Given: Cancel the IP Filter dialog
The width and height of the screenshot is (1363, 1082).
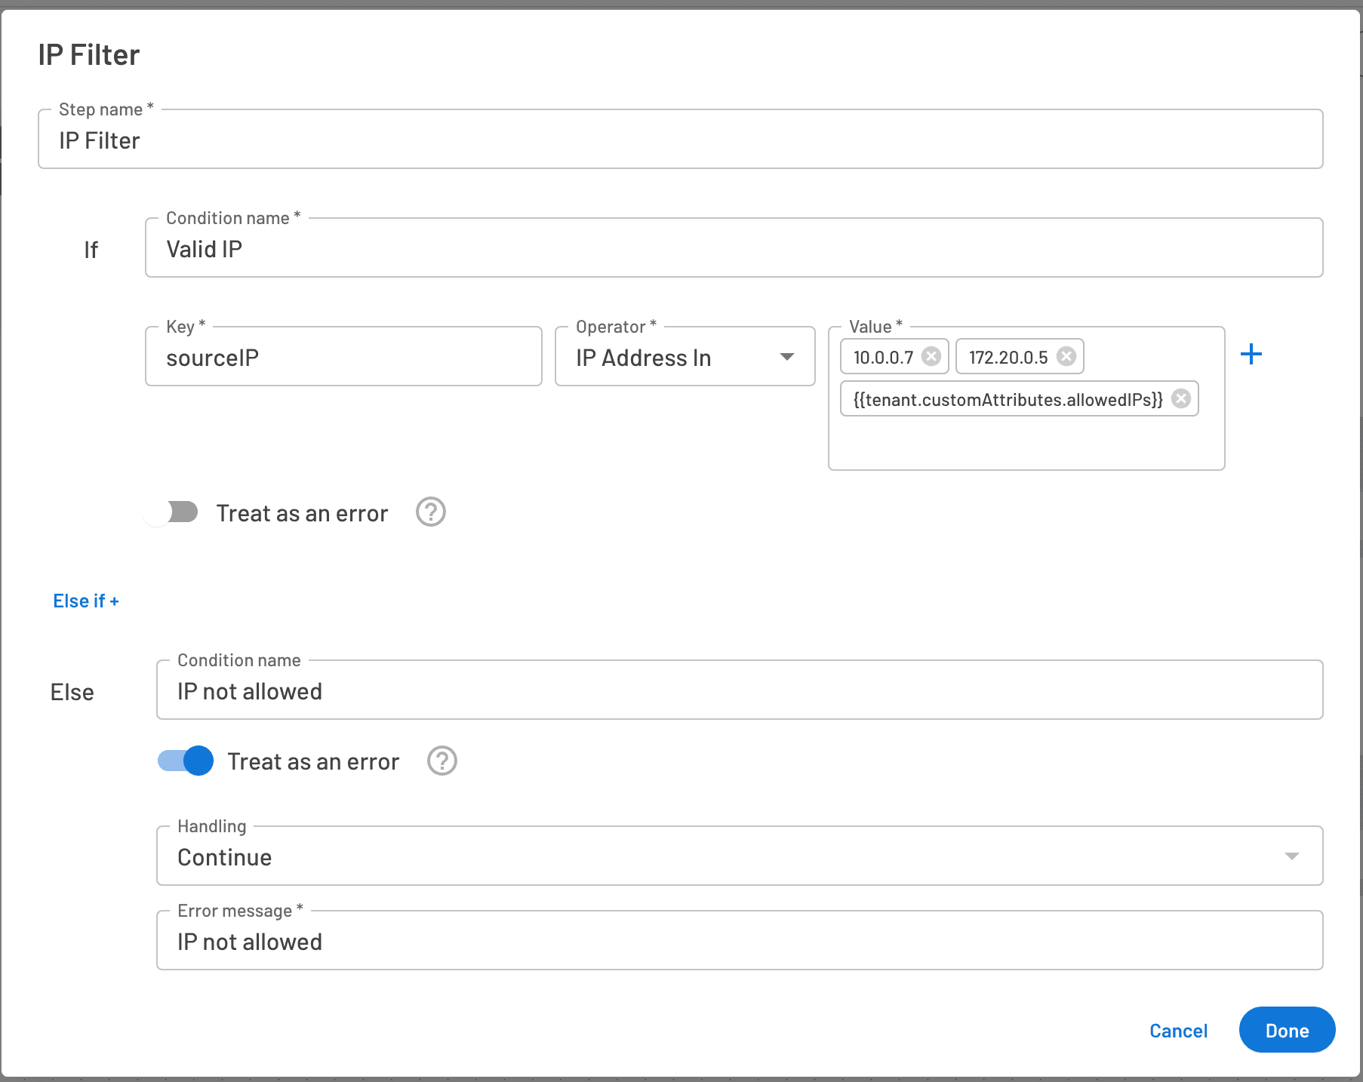Looking at the screenshot, I should point(1177,1030).
